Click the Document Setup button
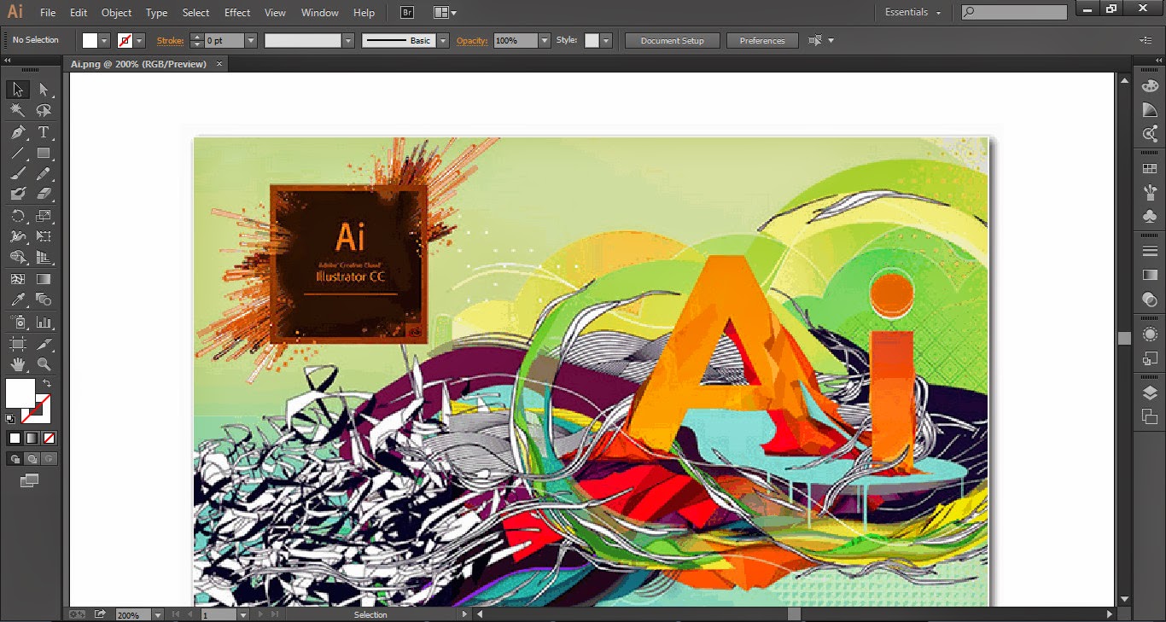 tap(673, 40)
